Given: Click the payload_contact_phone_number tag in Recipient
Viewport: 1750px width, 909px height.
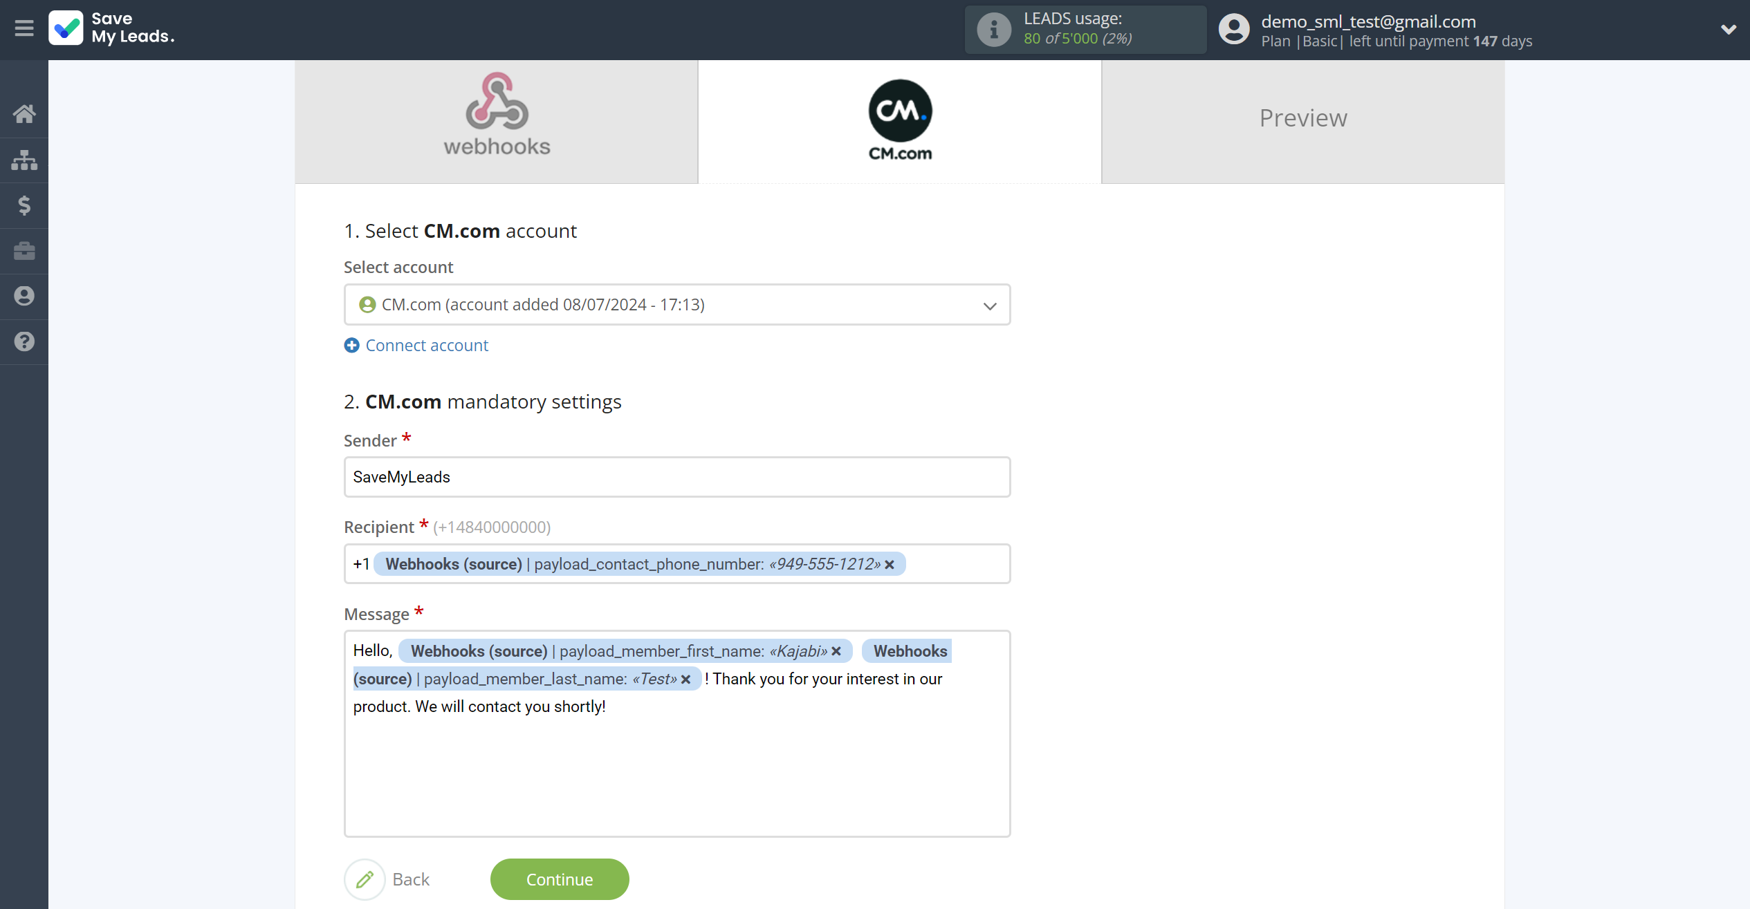Looking at the screenshot, I should 639,564.
